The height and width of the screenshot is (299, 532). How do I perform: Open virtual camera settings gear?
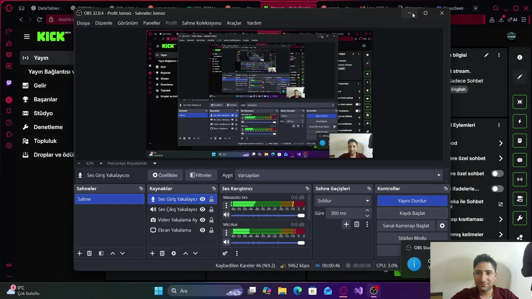[442, 225]
